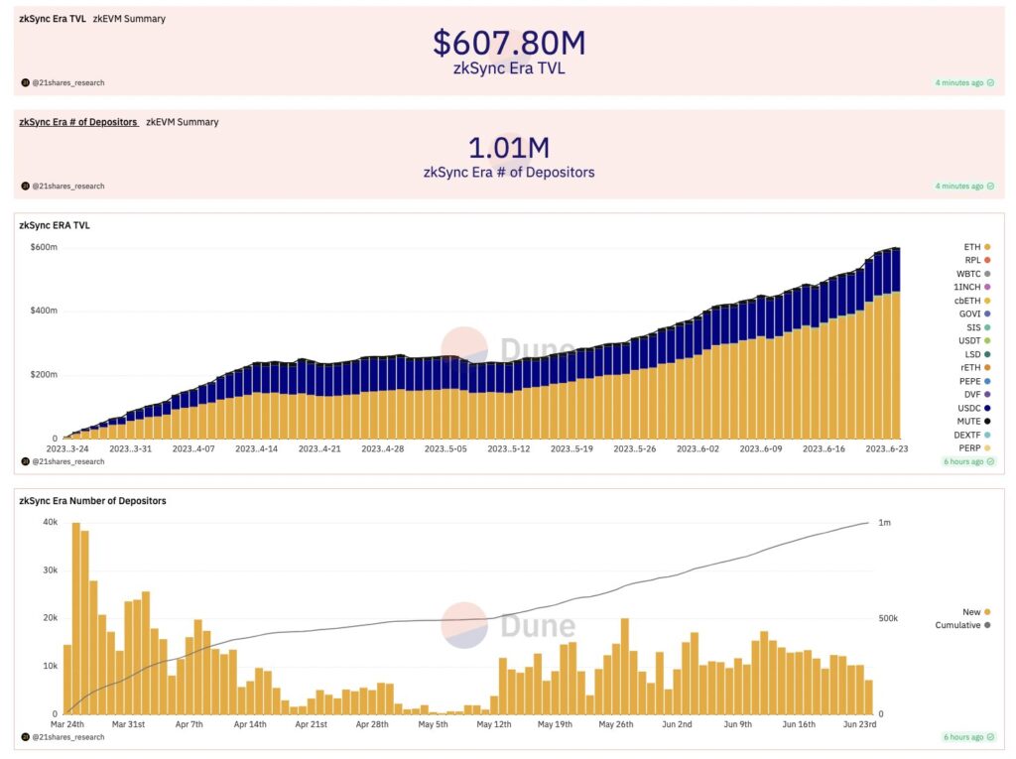
Task: Hide the Cumulative line series
Action: coord(962,625)
